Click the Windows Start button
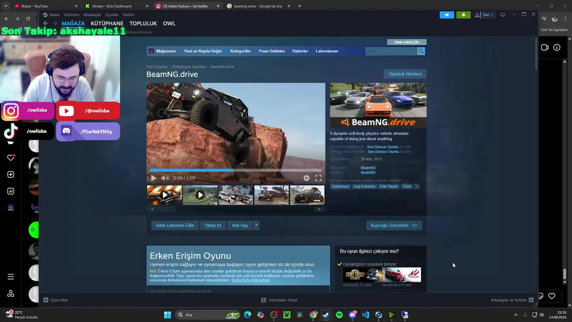 point(168,315)
